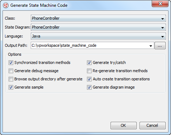Uncheck Generate diagram image option
This screenshot has height=135, width=171.
pos(89,87)
